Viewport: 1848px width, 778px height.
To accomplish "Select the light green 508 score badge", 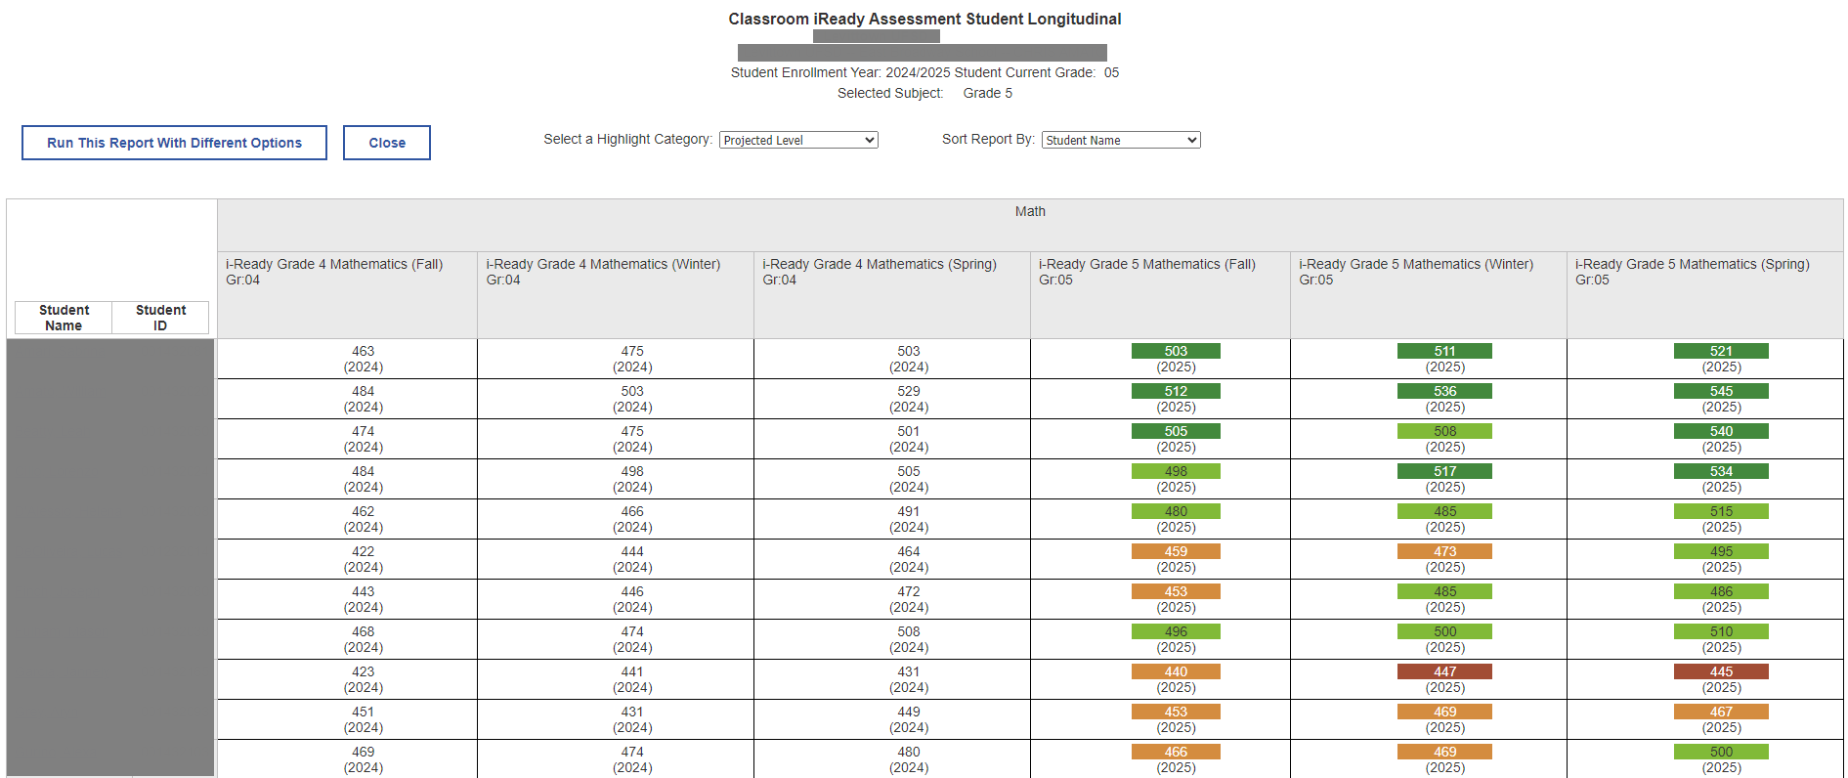I will (x=1444, y=431).
